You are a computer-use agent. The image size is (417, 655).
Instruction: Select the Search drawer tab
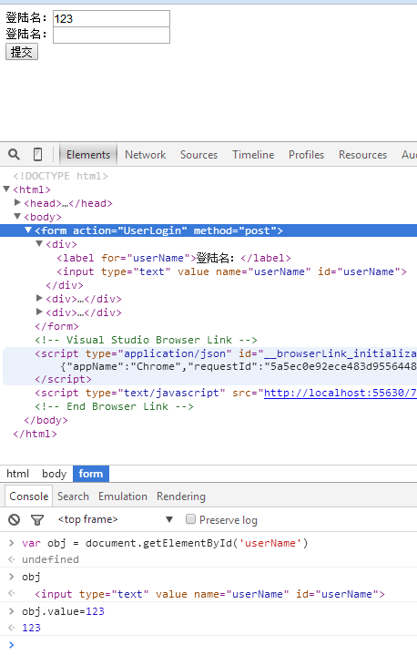pos(73,496)
